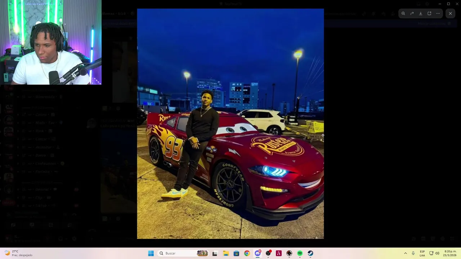Open Steam from the taskbar
Screen dimensions: 461x259
[310, 253]
